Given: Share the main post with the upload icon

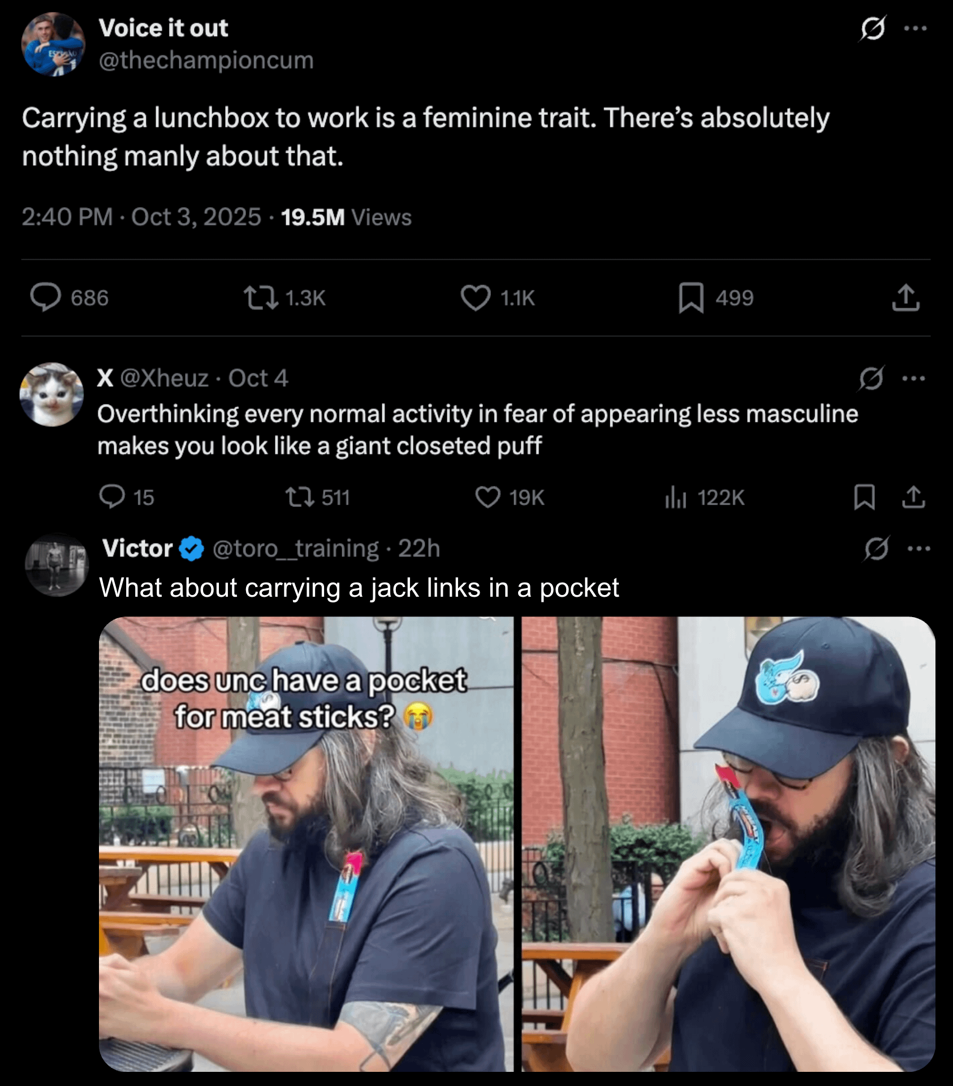Looking at the screenshot, I should (905, 298).
